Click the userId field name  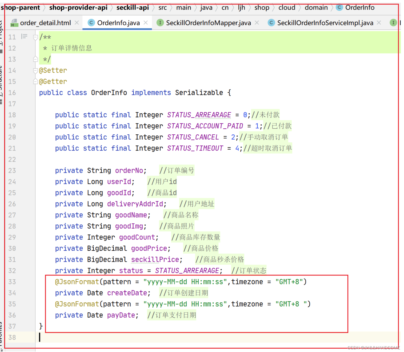119,182
